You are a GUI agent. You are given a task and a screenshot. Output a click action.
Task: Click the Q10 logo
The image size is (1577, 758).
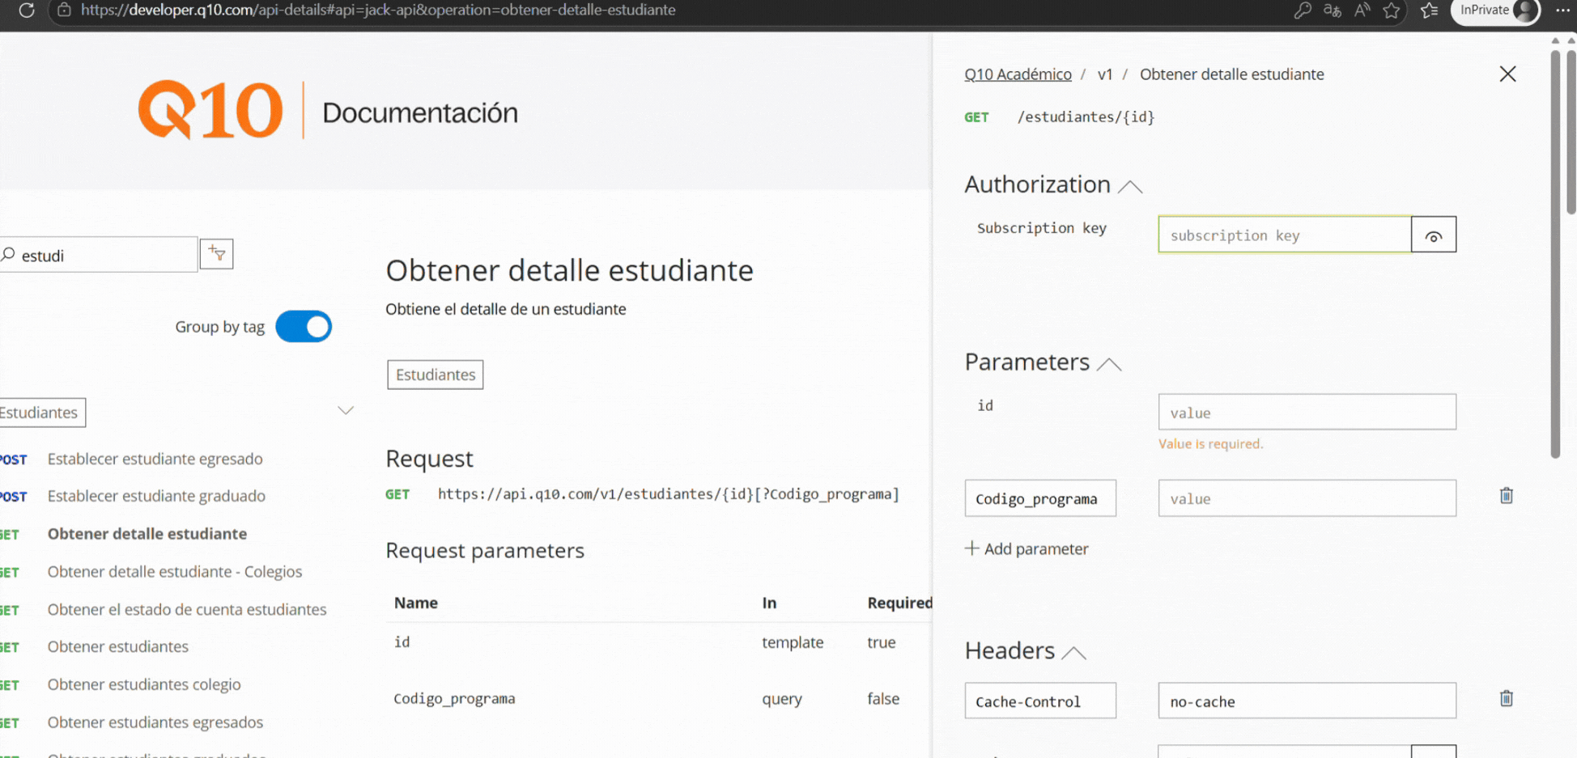click(210, 110)
